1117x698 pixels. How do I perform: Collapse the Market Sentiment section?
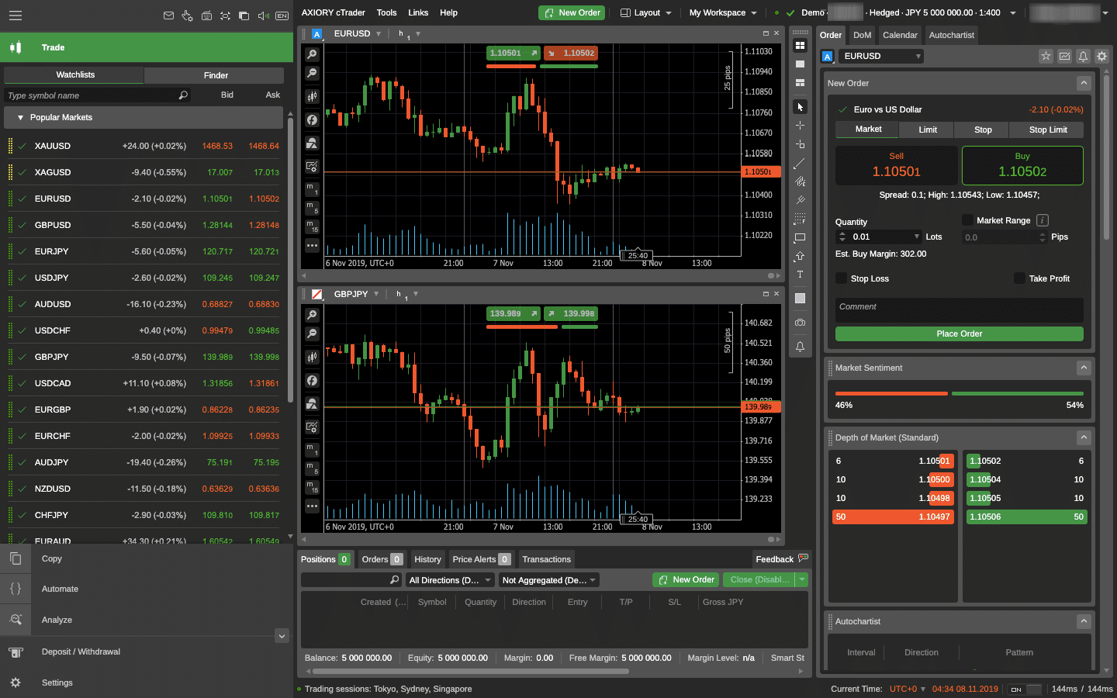(1084, 368)
